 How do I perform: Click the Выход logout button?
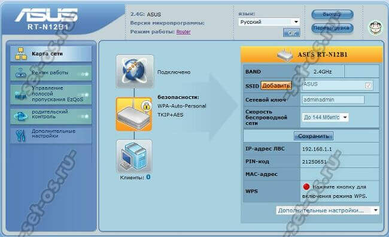pyautogui.click(x=332, y=14)
